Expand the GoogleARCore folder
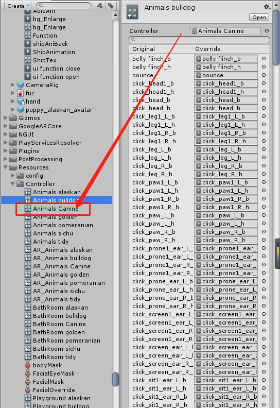The width and height of the screenshot is (280, 408). click(x=6, y=126)
